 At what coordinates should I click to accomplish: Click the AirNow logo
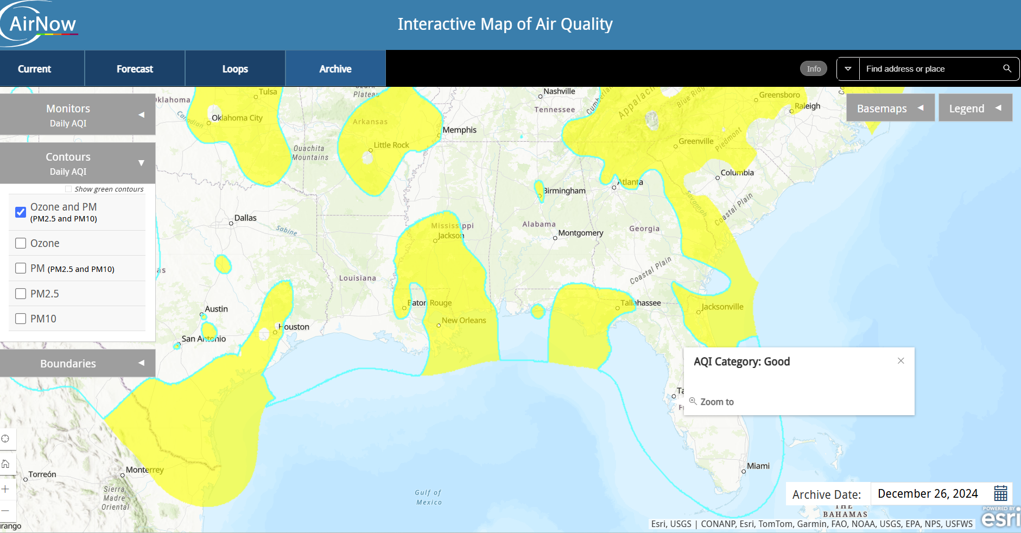(39, 24)
